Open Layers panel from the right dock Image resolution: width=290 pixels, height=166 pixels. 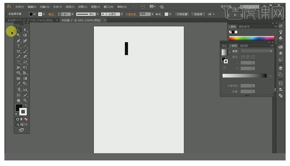point(281,68)
